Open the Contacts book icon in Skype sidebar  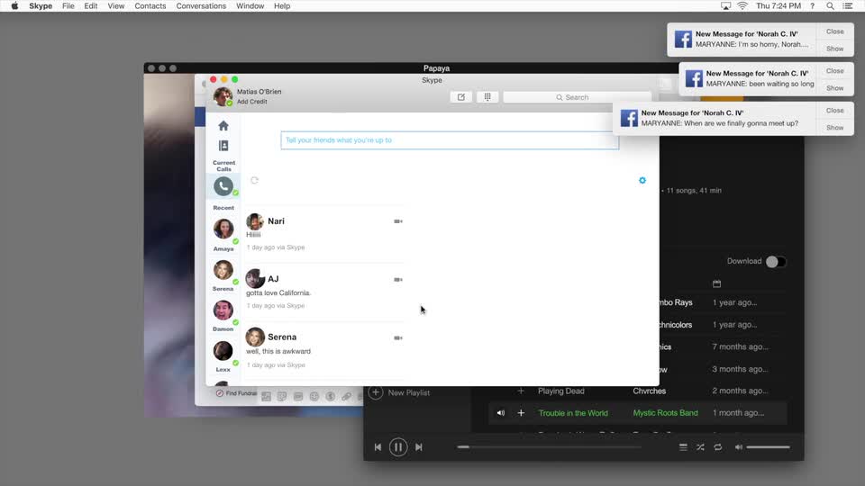[x=223, y=146]
